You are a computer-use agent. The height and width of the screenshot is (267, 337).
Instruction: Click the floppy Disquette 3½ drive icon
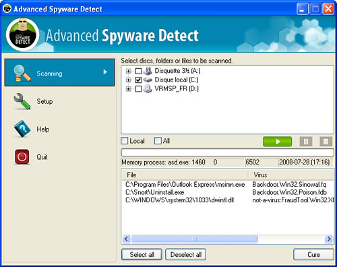click(x=148, y=71)
